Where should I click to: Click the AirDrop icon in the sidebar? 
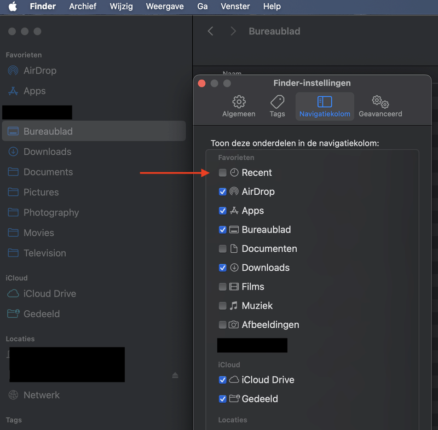13,71
